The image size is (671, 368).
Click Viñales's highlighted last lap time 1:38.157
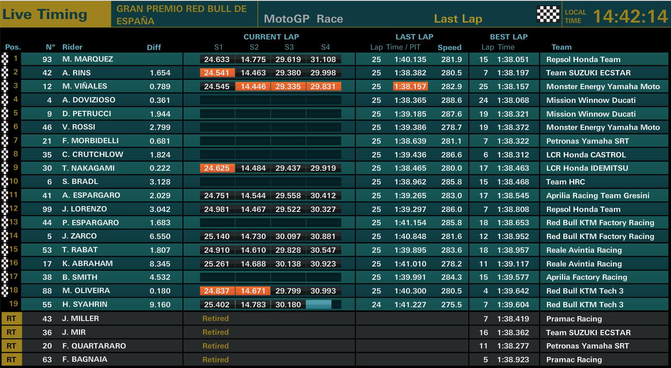(410, 86)
